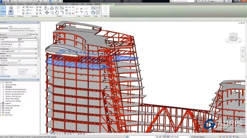Close the Properties palette
Viewport: 247px width, 138px height.
[38, 22]
